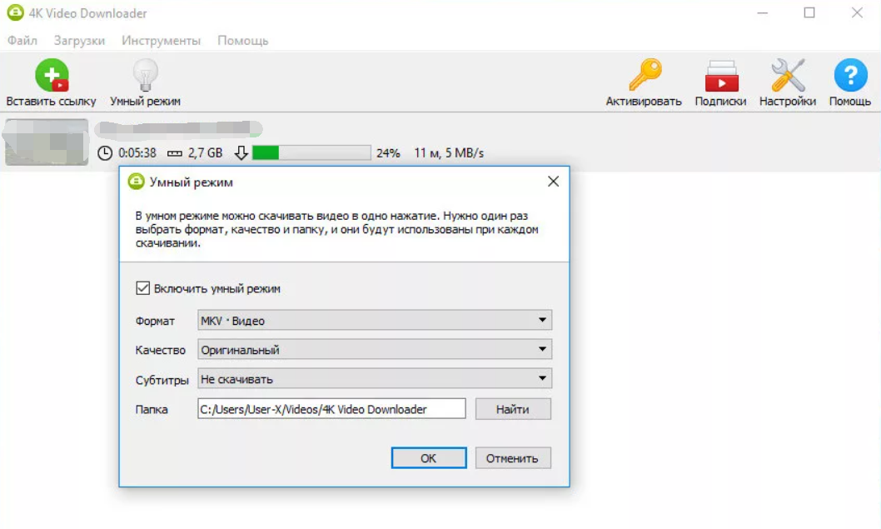This screenshot has height=529, width=881.
Task: Disable the Включить умный режим checkbox
Action: coord(144,288)
